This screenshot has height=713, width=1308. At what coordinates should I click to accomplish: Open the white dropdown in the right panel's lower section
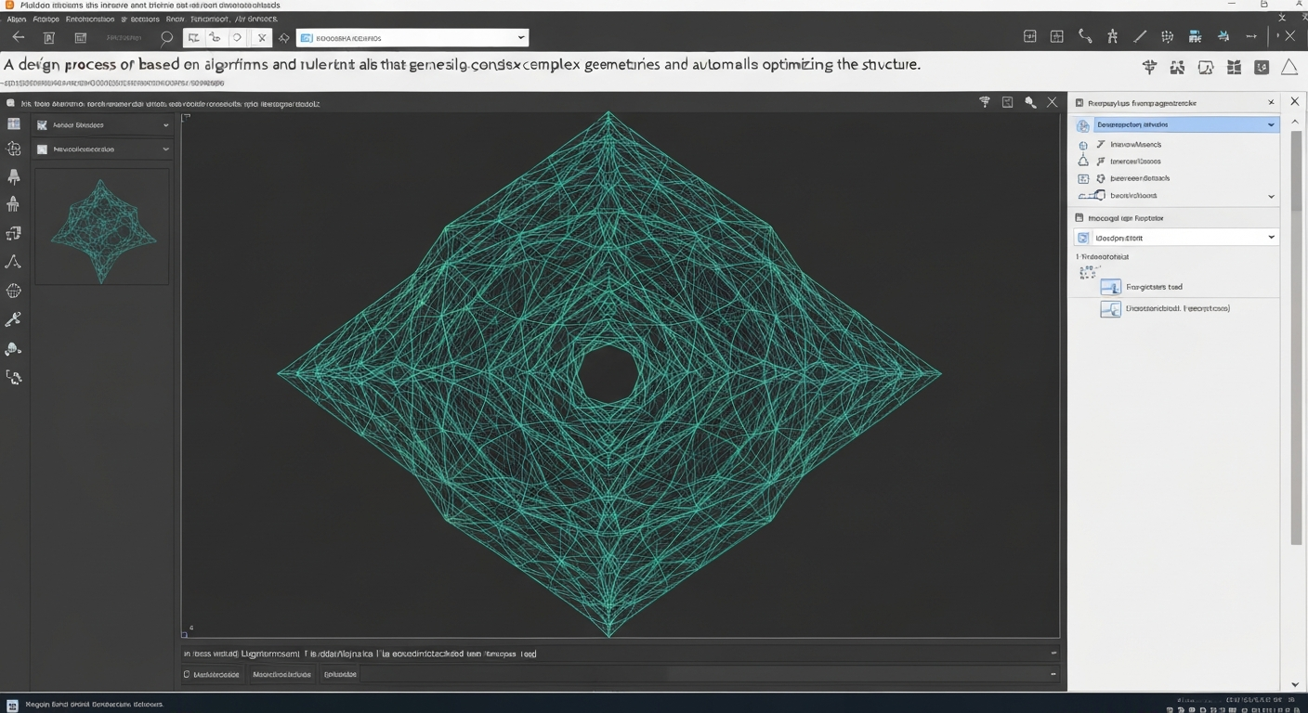1176,238
